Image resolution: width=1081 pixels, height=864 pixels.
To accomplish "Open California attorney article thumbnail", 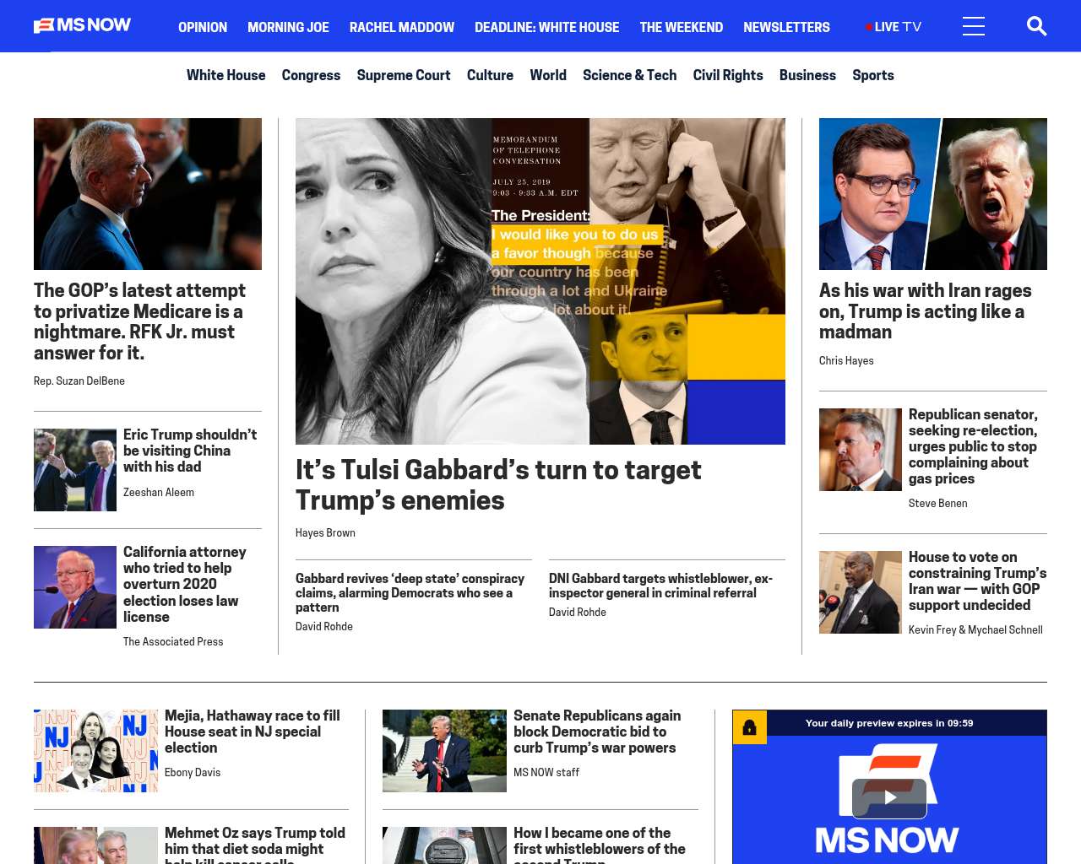I will pos(75,587).
